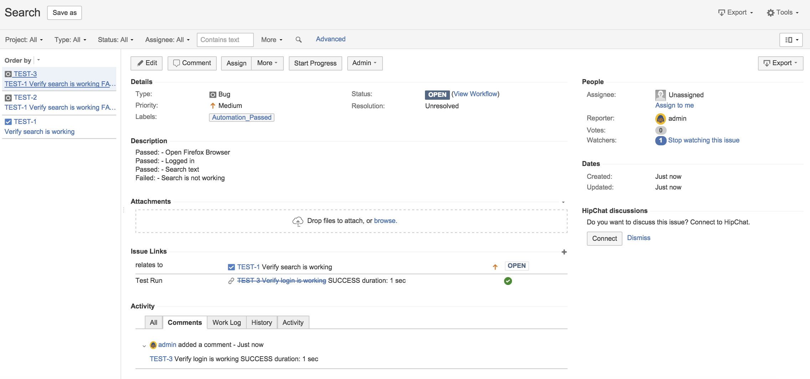
Task: Open the Project: All dropdown
Action: [24, 40]
